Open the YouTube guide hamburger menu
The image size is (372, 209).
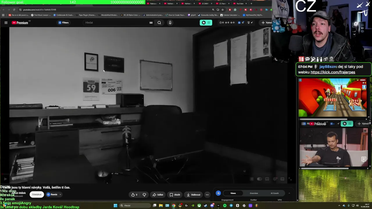pos(6,23)
